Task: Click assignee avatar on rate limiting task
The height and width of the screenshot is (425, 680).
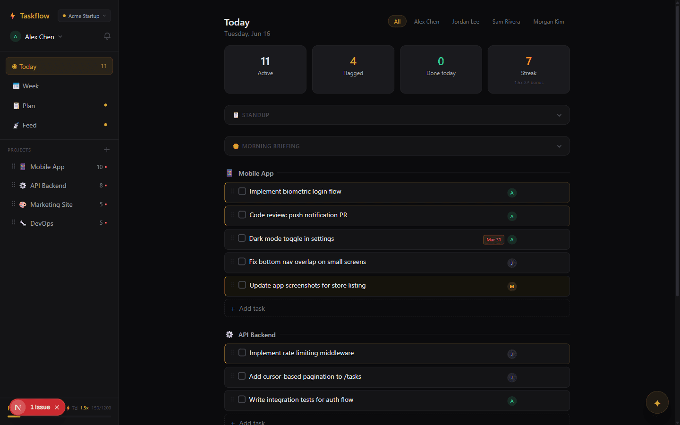Action: 512,354
